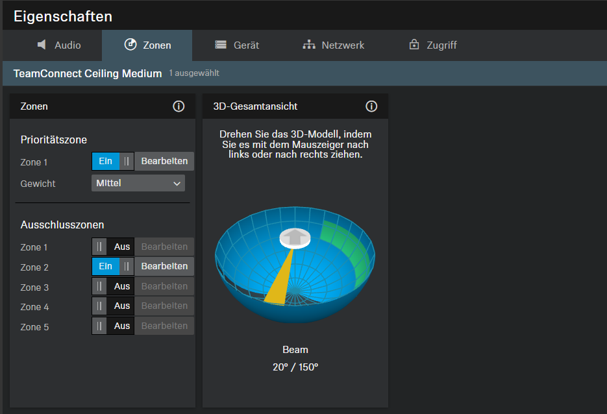The height and width of the screenshot is (414, 607).
Task: Turn on Ausschlusszone Zone 3
Action: point(113,286)
